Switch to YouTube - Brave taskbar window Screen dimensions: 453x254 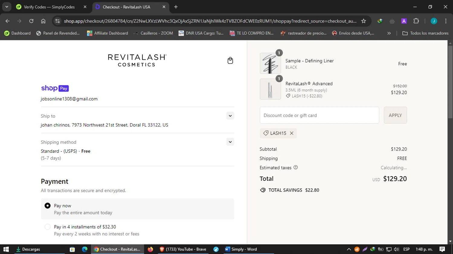(x=183, y=249)
